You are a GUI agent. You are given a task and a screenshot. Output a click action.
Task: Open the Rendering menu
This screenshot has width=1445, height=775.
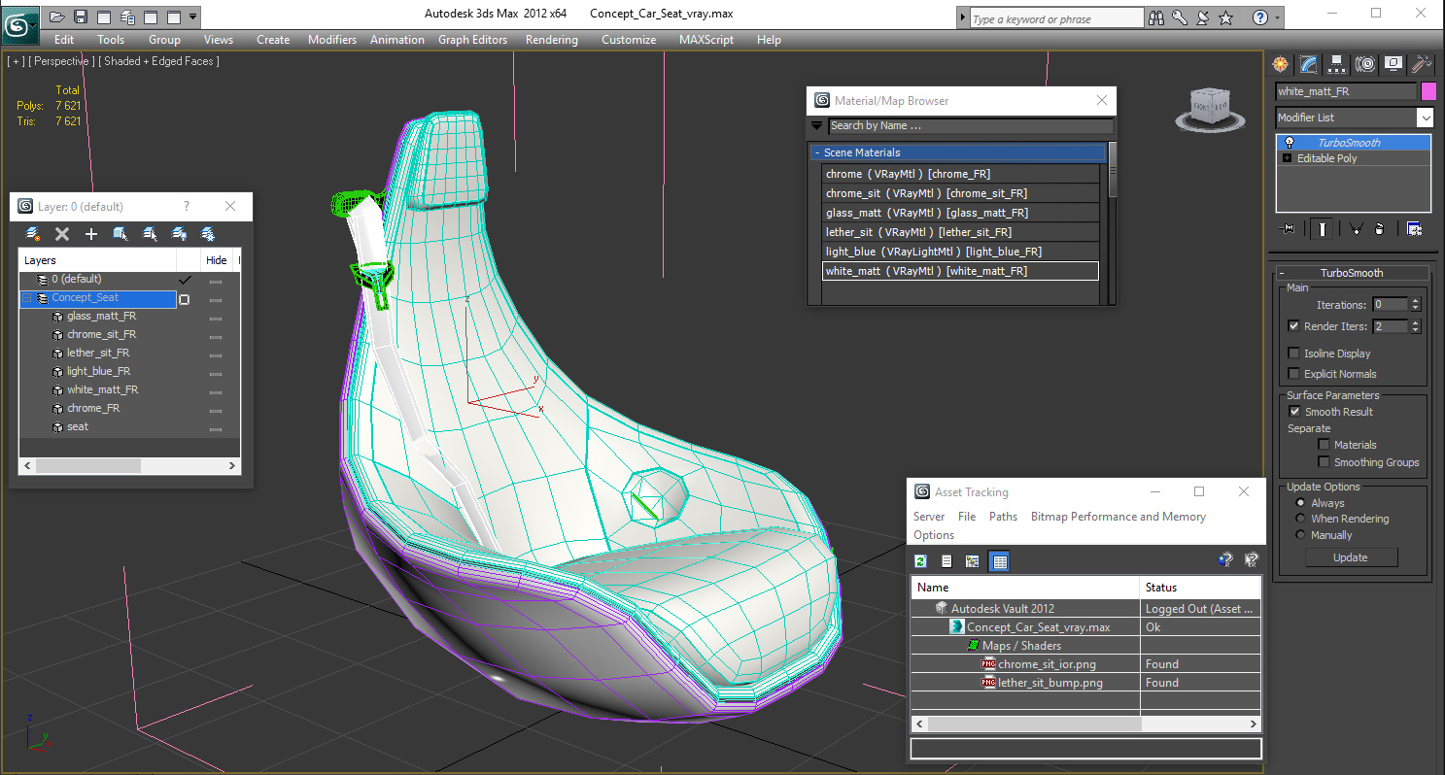[x=551, y=40]
